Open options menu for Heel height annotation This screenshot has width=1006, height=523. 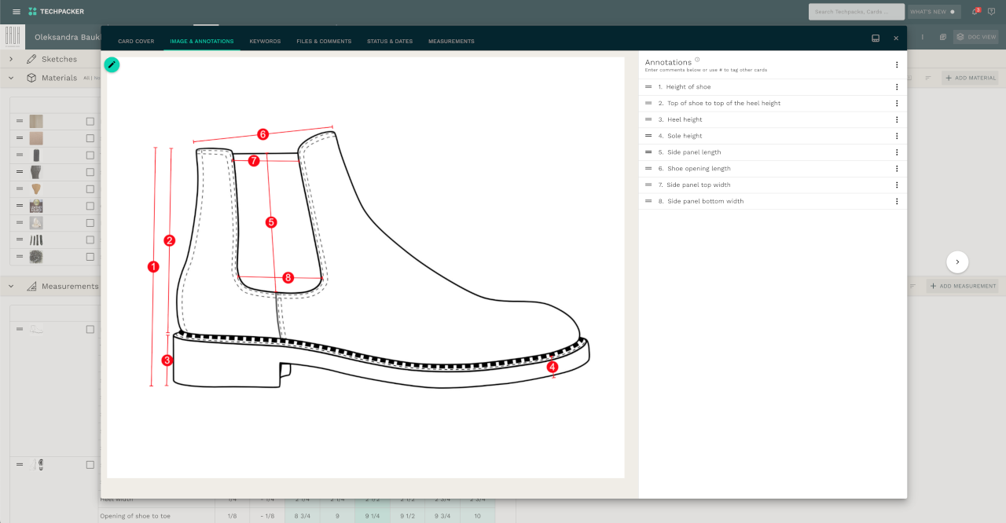[x=897, y=119]
